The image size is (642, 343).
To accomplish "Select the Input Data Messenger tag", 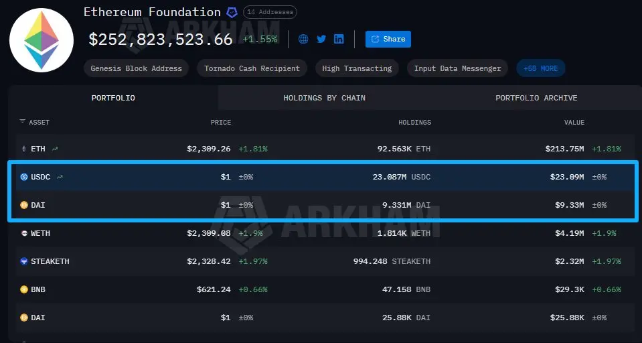I will click(x=457, y=68).
